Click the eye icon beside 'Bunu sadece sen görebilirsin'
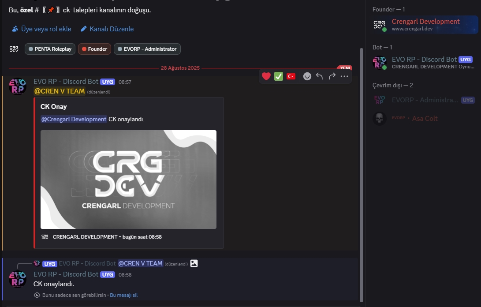The width and height of the screenshot is (481, 307). pos(37,295)
